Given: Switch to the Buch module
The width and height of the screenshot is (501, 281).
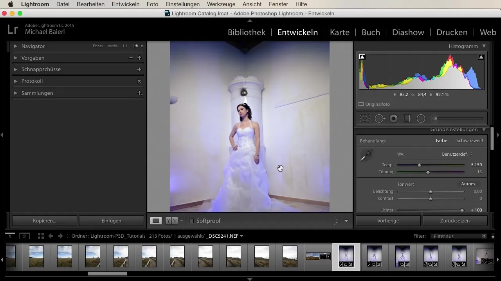Looking at the screenshot, I should [371, 32].
